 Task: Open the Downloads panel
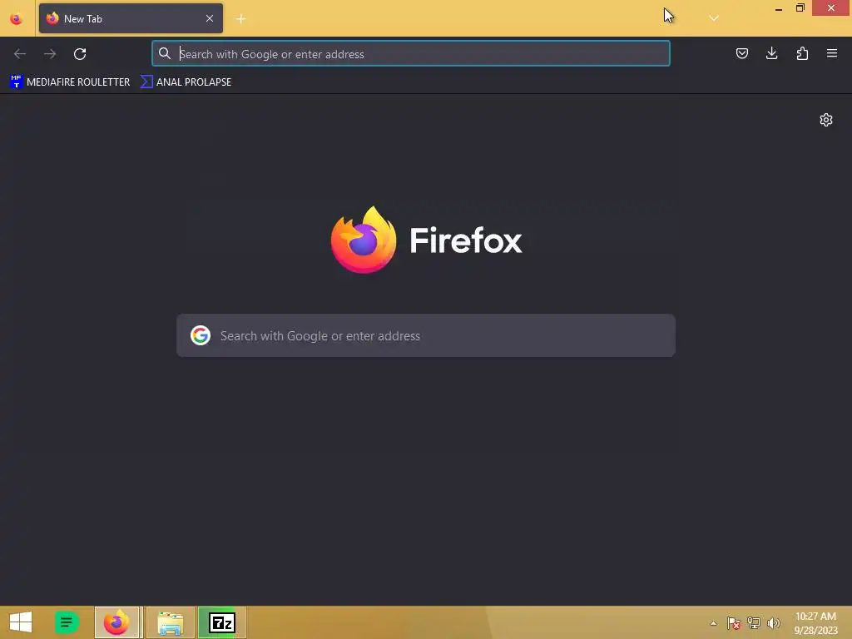[x=771, y=53]
